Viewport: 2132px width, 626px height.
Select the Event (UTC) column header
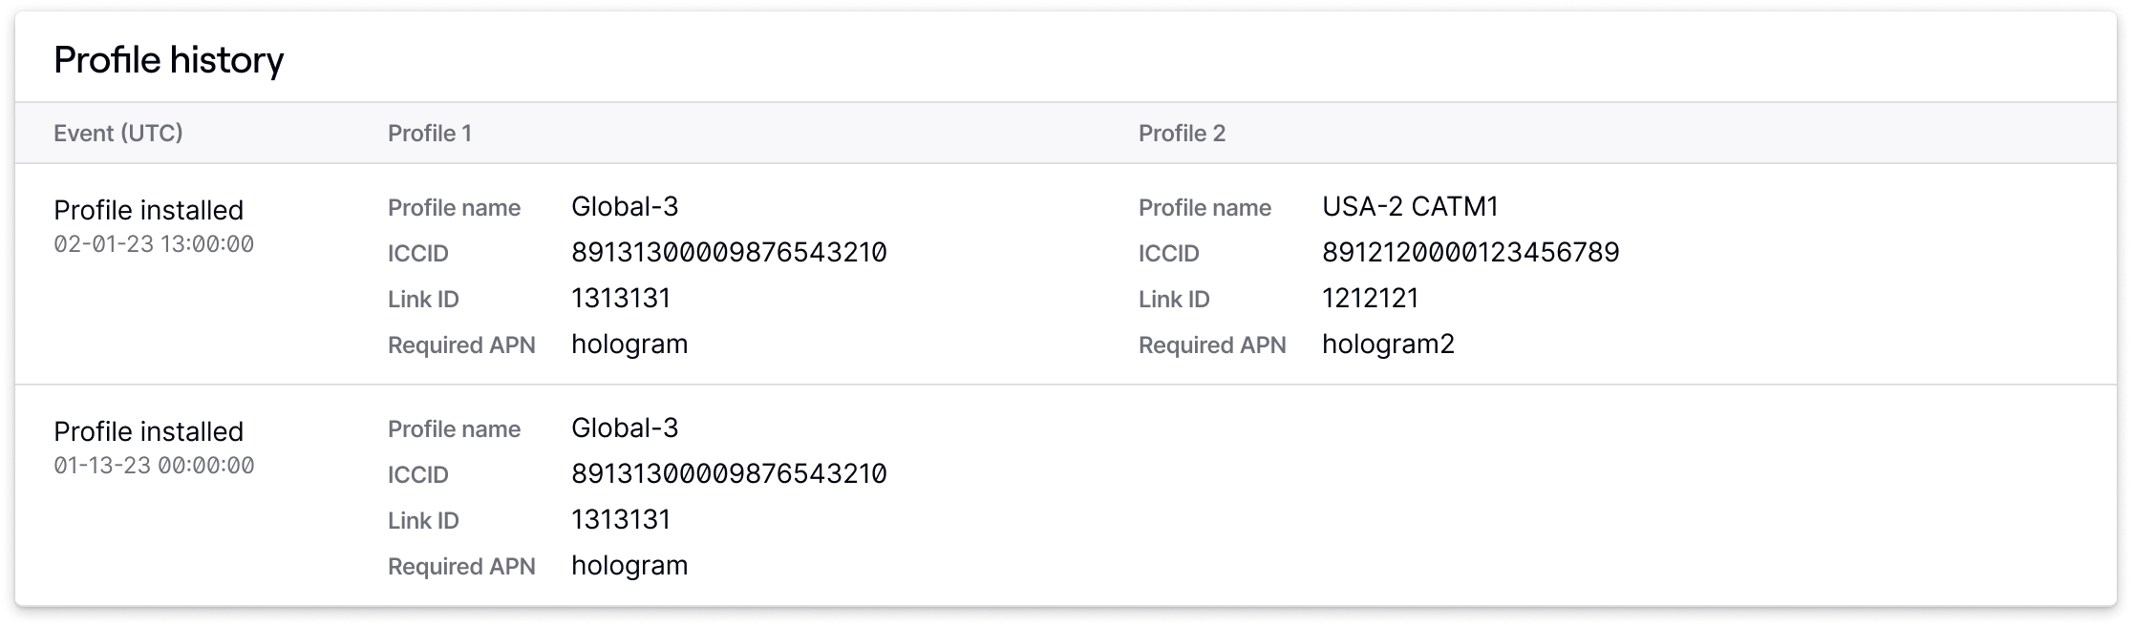[118, 133]
